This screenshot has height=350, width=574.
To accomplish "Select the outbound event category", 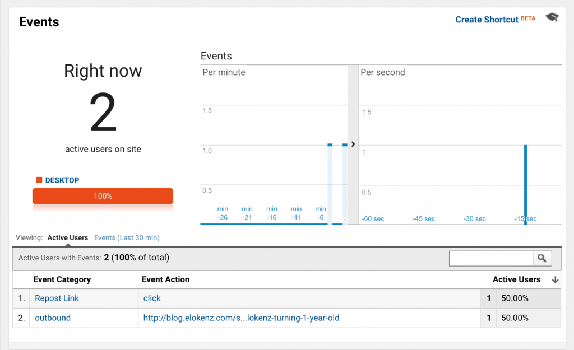I will 53,318.
